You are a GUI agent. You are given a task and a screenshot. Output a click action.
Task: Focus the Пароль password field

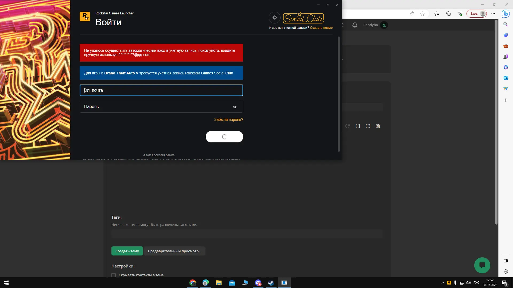tap(161, 107)
